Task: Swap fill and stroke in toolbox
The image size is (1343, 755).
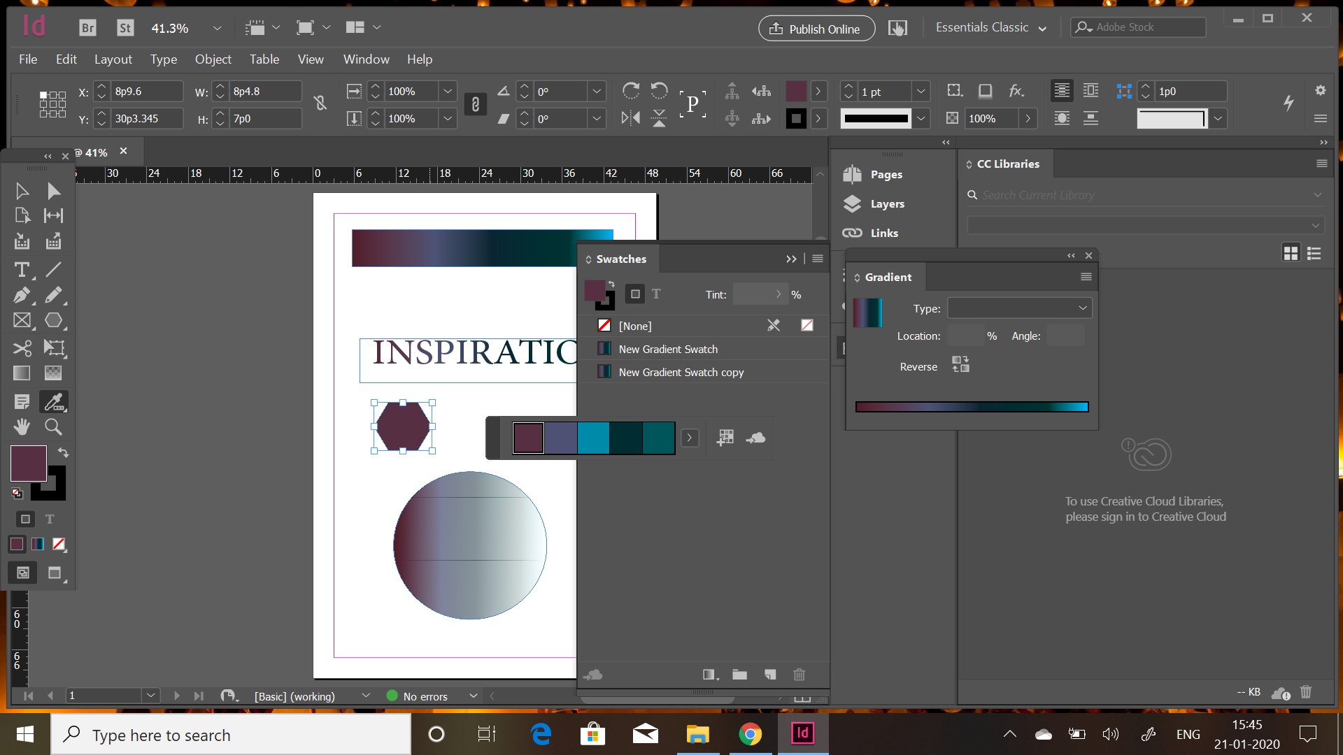Action: 63,452
